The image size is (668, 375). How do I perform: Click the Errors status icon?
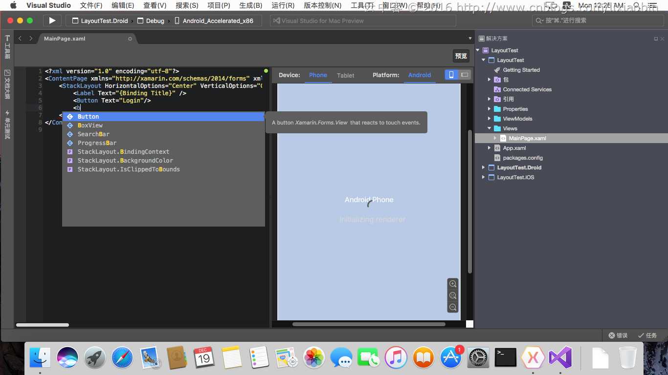618,335
